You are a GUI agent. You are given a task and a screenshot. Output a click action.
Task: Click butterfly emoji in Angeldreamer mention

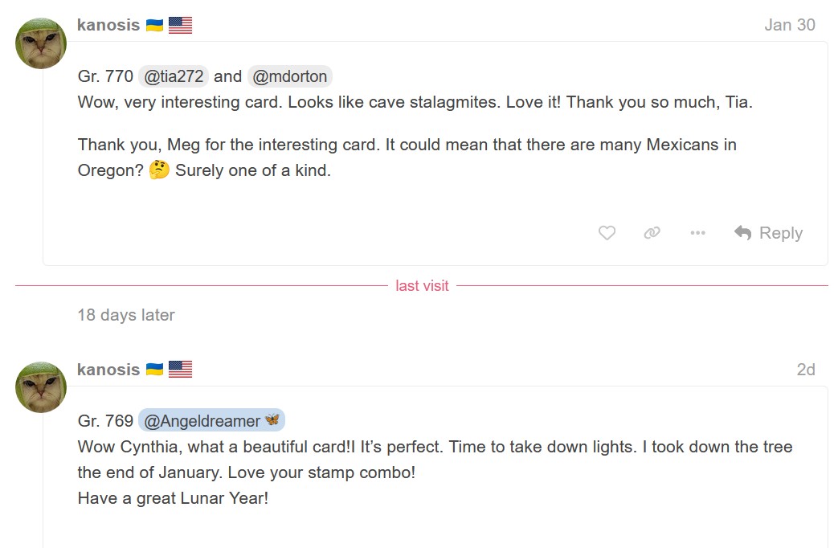(272, 420)
